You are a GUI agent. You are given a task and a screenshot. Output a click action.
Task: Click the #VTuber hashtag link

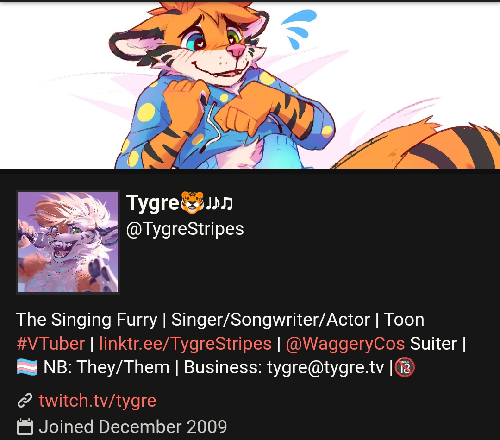point(50,343)
